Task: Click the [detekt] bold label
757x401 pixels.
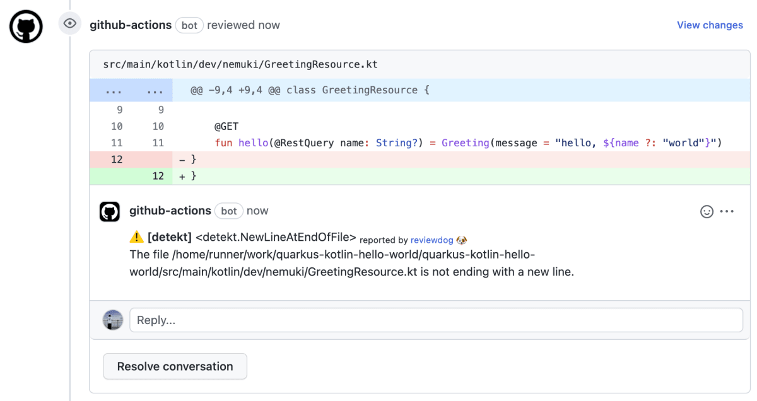Action: click(170, 237)
